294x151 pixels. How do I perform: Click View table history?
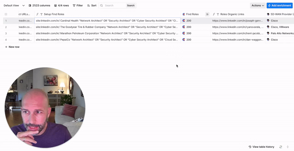tap(261, 147)
